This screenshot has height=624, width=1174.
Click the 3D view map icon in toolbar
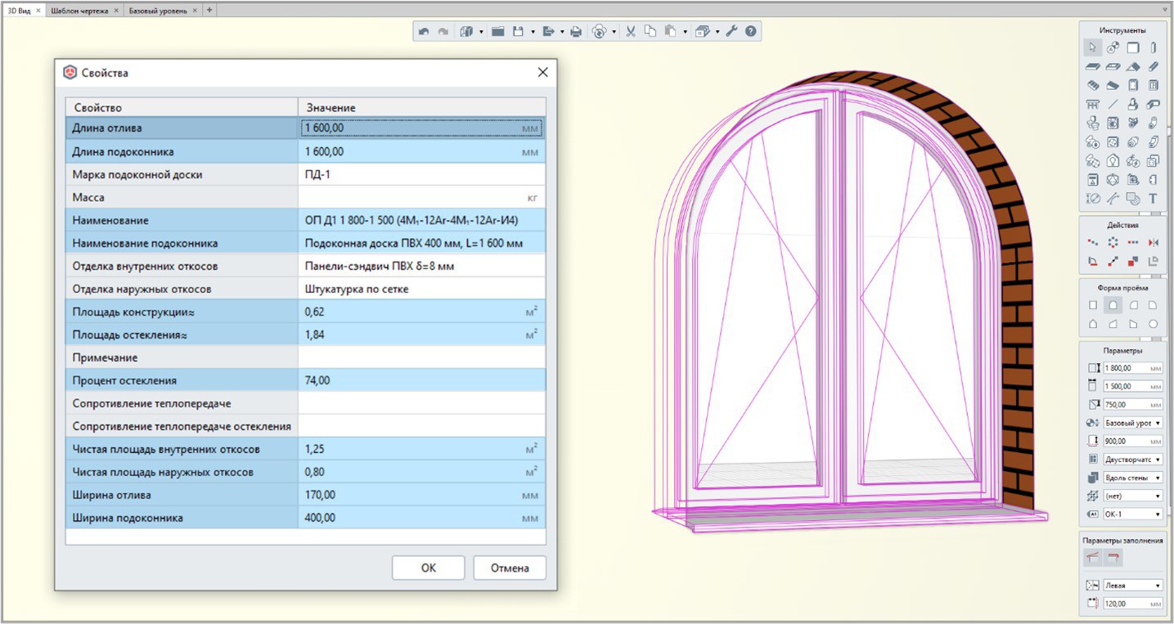(x=467, y=31)
